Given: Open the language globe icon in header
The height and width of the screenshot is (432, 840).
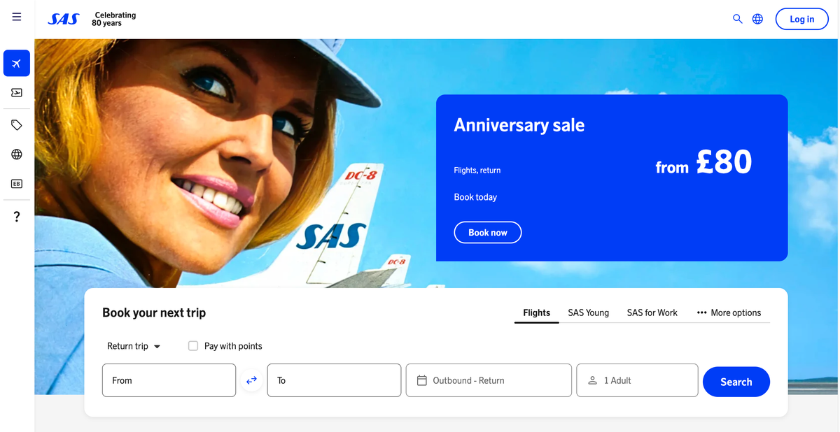Looking at the screenshot, I should (x=757, y=19).
